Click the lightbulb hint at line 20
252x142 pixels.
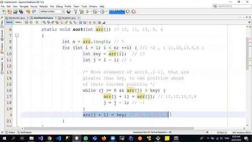point(11,115)
